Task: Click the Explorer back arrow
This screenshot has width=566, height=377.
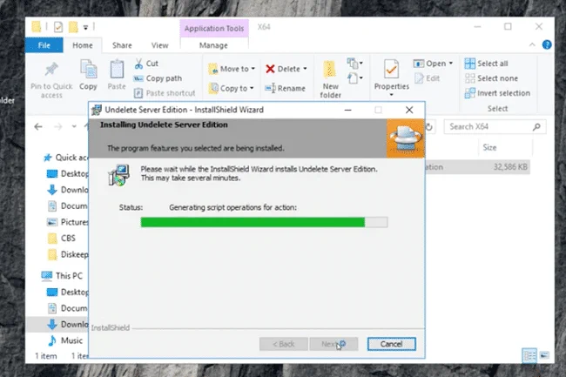Action: (38, 126)
